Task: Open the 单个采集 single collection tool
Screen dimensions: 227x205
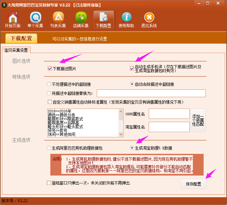Action: point(35,20)
